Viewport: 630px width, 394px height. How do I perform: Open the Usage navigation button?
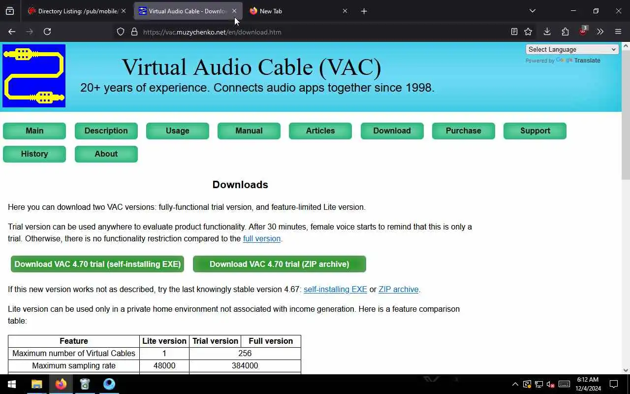(x=178, y=131)
